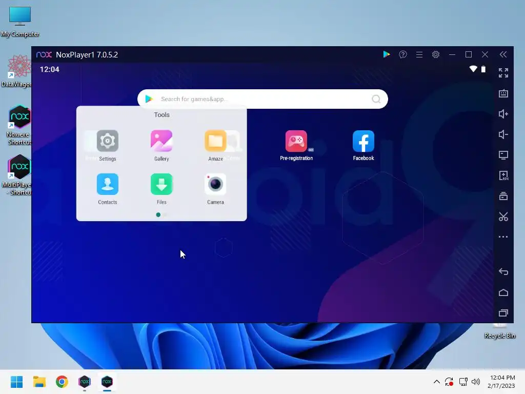Viewport: 525px width, 394px height.
Task: Click the Tools folder title
Action: [x=161, y=114]
